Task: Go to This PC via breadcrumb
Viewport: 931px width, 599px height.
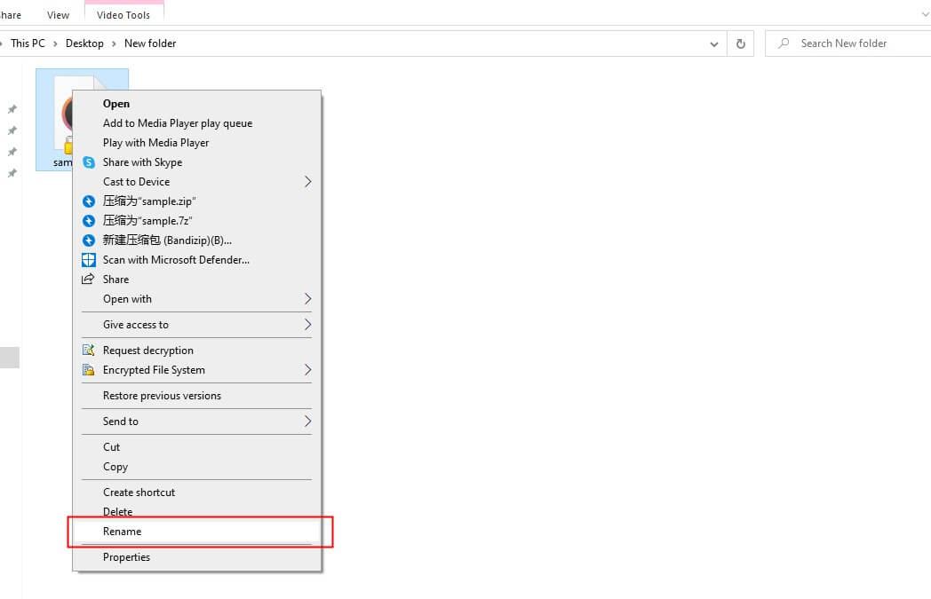Action: 28,43
